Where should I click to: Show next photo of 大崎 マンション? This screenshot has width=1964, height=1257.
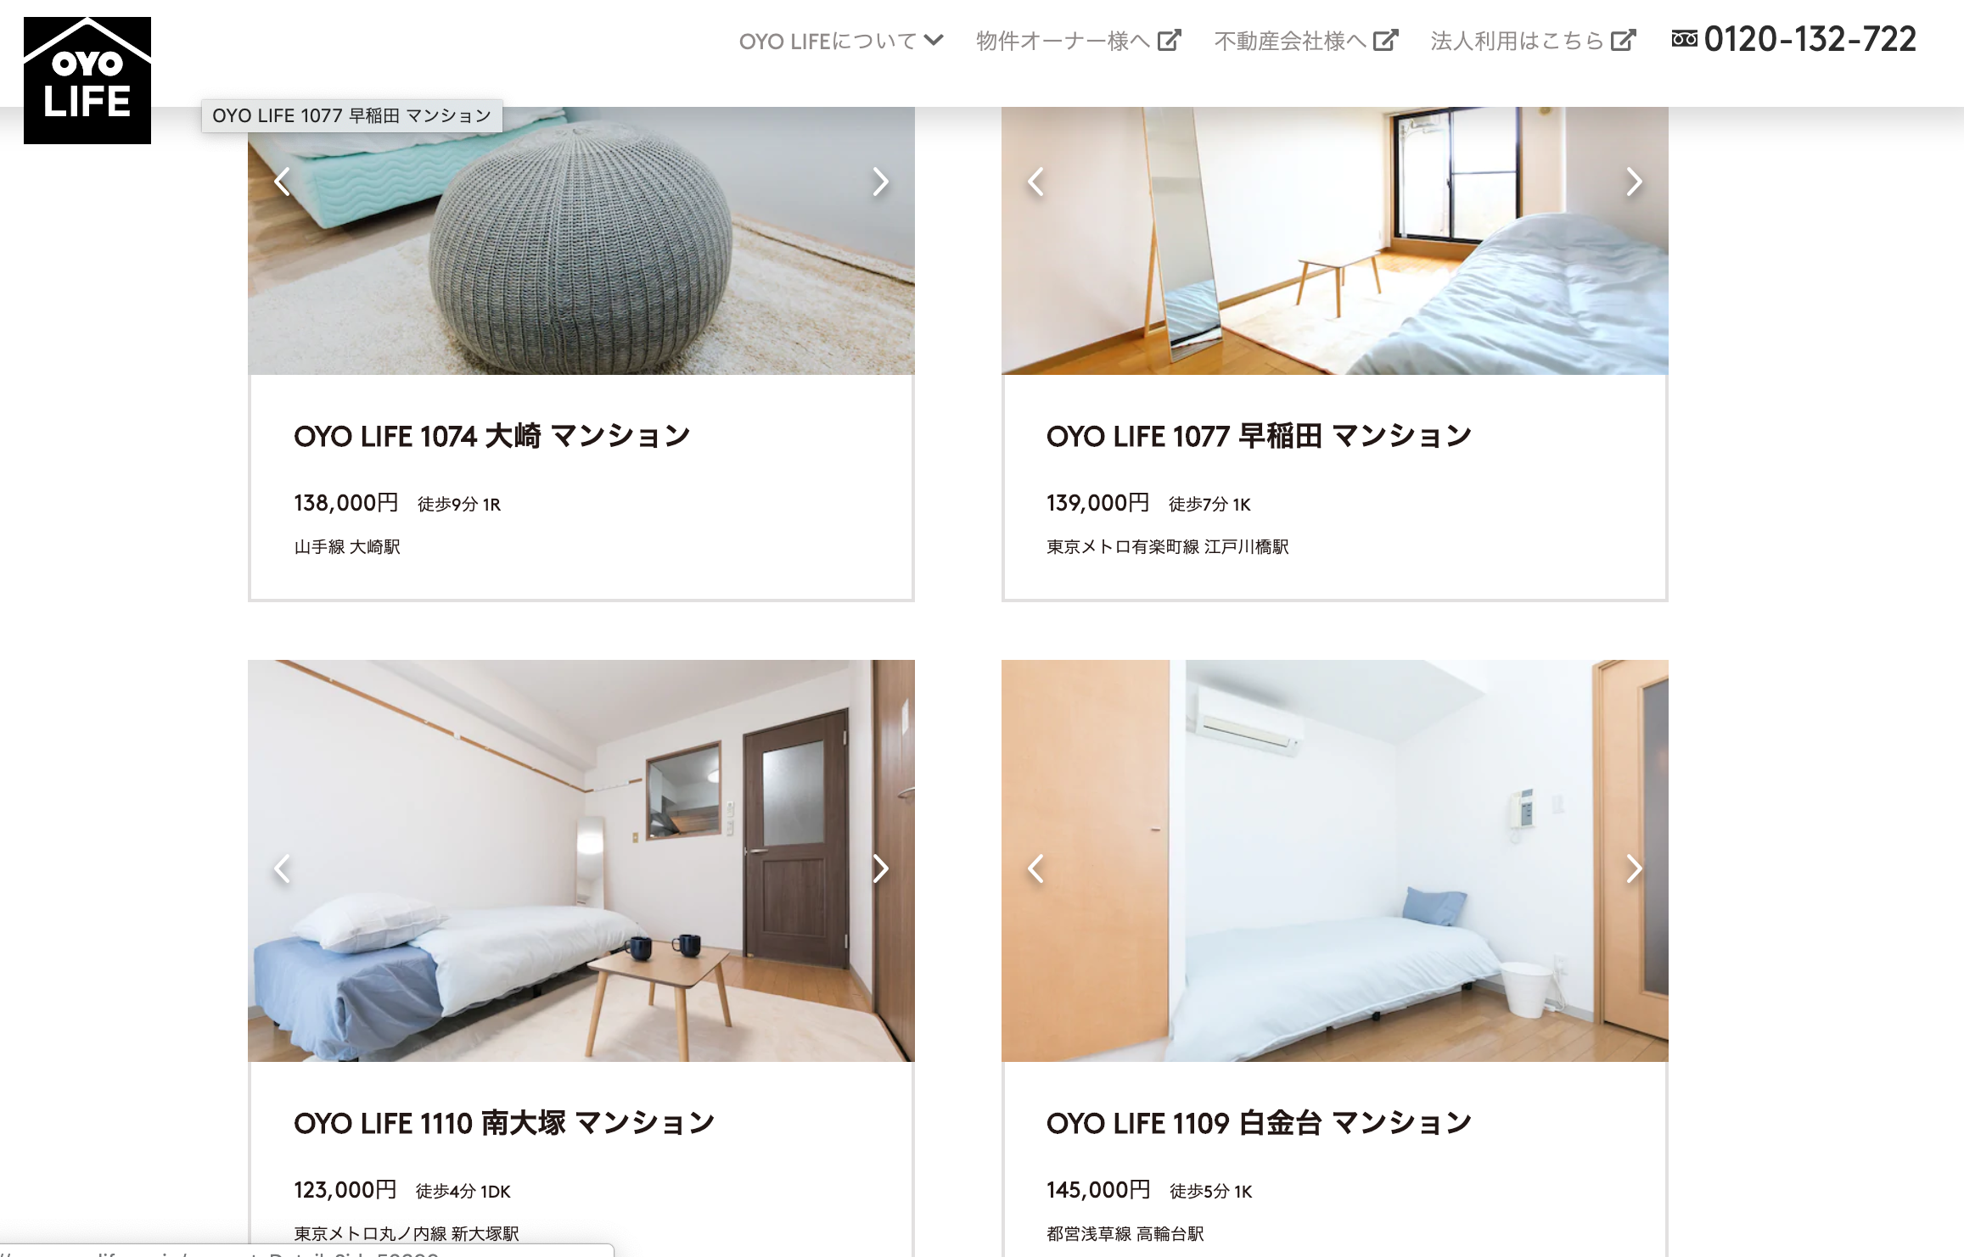[x=880, y=182]
